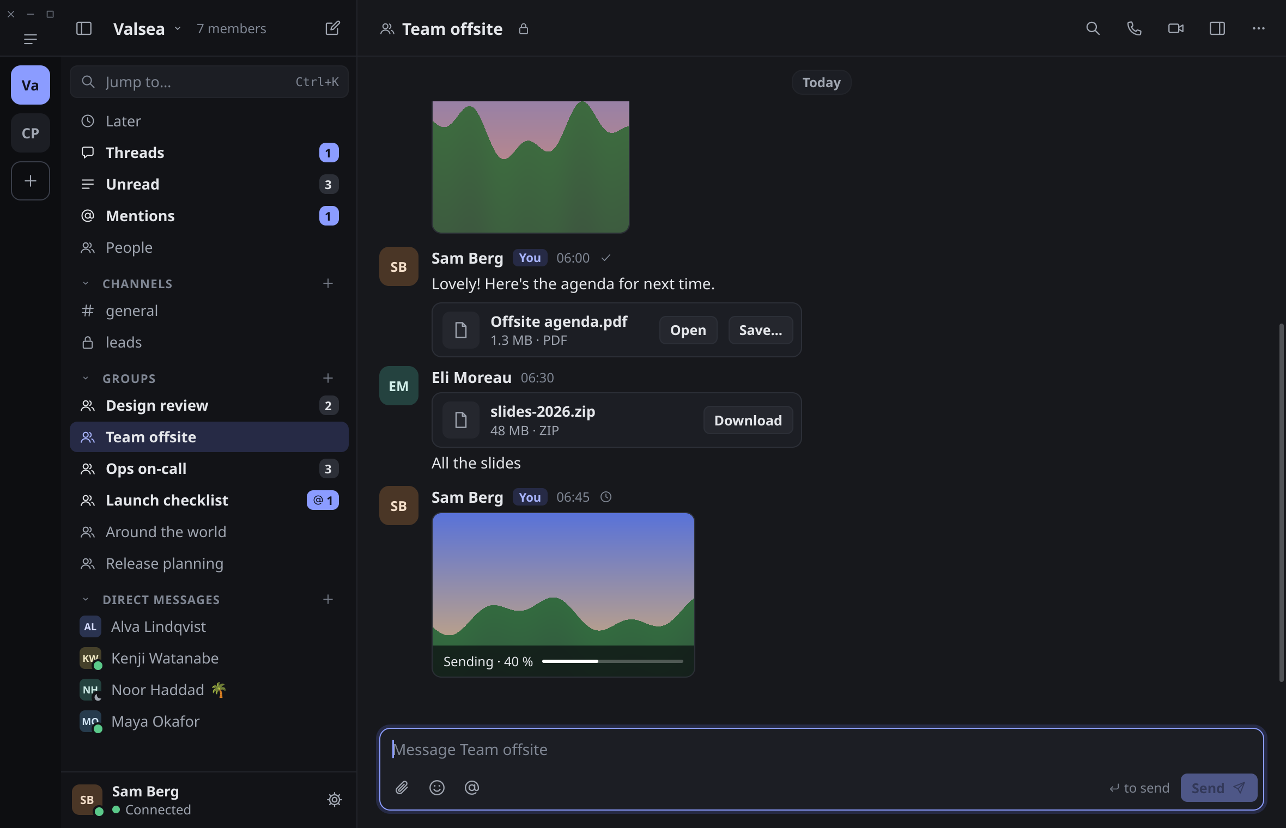Collapse the Groups section
The height and width of the screenshot is (828, 1286).
click(86, 378)
